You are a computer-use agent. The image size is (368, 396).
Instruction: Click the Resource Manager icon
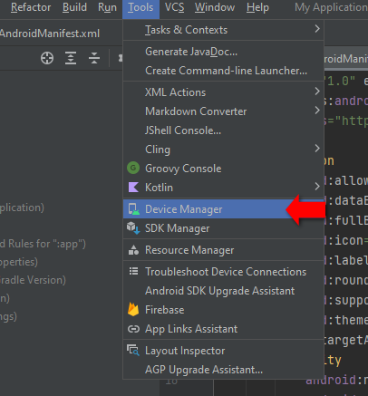133,250
